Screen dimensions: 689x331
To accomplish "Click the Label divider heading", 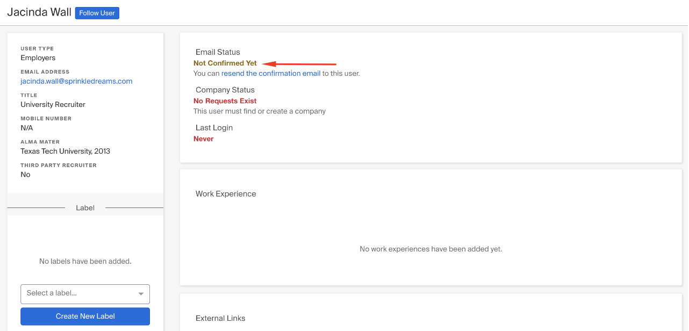I will tap(85, 208).
